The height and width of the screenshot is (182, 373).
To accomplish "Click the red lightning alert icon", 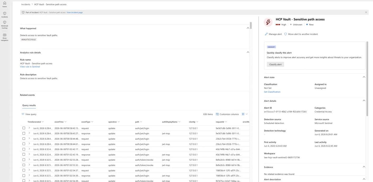I will tap(268, 22).
